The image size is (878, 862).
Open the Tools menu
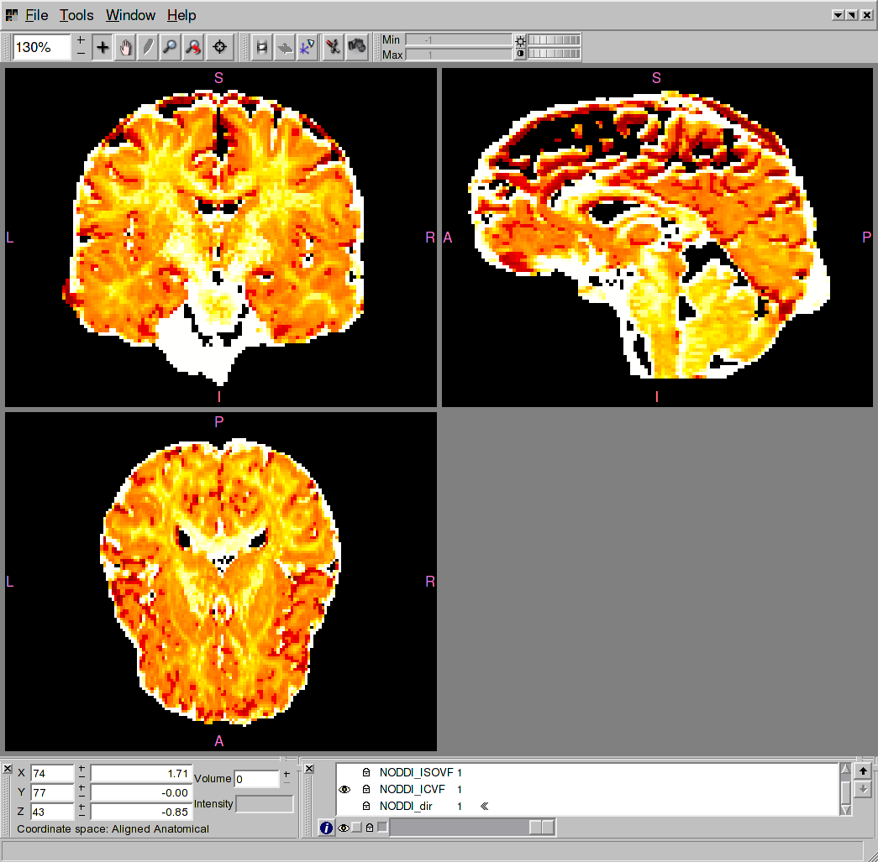pos(76,15)
